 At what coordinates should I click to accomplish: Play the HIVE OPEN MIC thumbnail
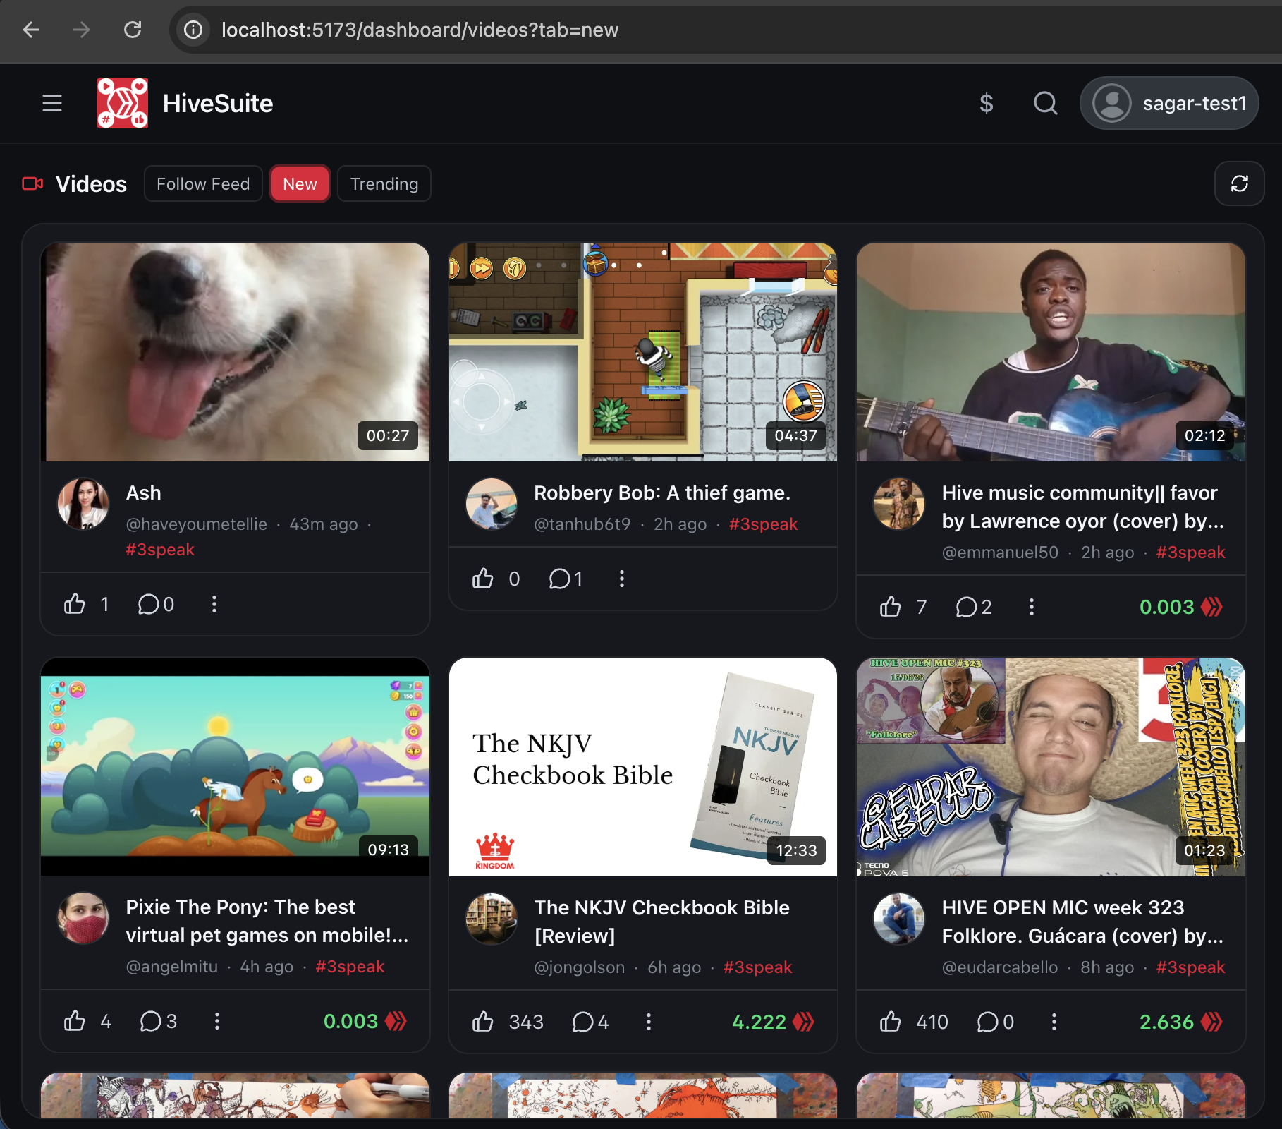pyautogui.click(x=1051, y=767)
